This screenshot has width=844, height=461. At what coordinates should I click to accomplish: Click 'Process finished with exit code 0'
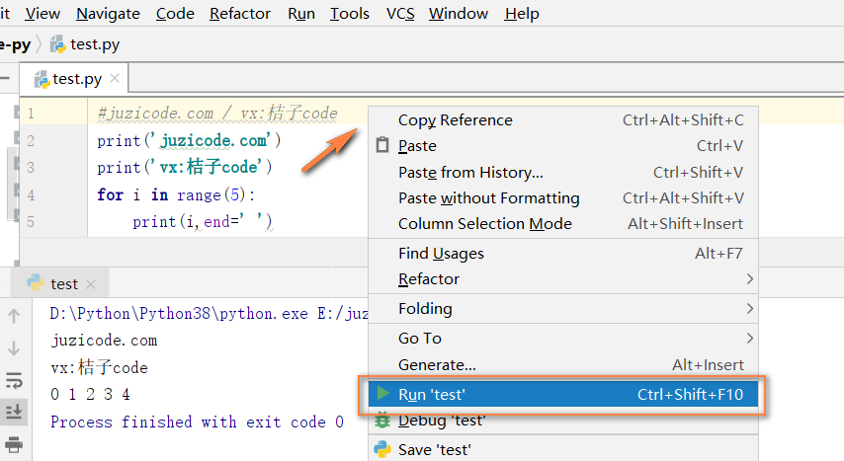[197, 422]
